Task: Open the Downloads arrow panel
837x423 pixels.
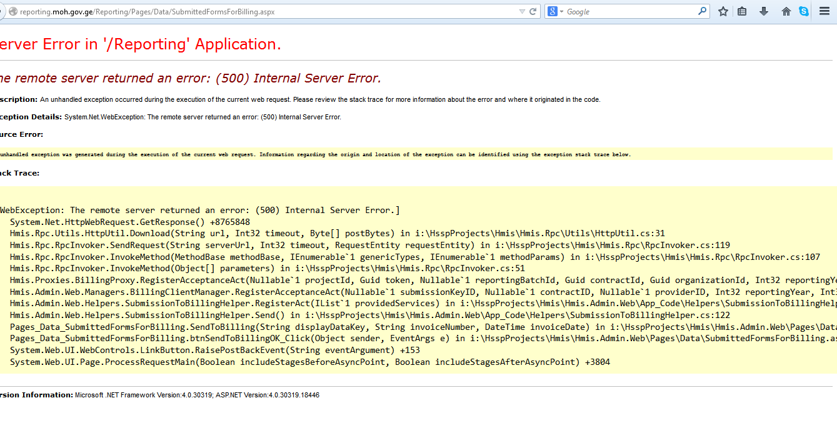Action: tap(764, 11)
